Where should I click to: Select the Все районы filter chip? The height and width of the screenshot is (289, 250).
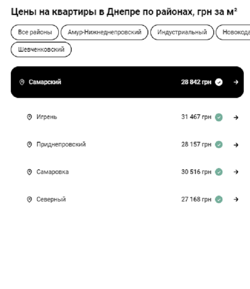pos(35,33)
